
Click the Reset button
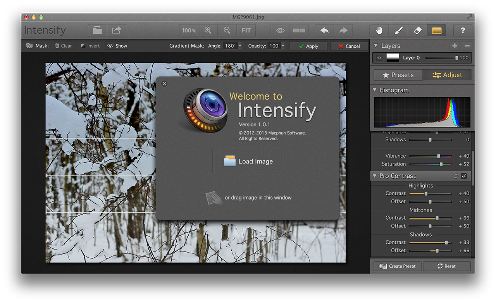pyautogui.click(x=446, y=266)
